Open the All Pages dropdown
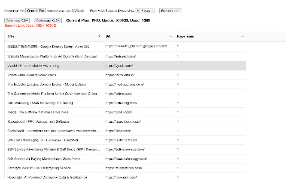 point(145,11)
